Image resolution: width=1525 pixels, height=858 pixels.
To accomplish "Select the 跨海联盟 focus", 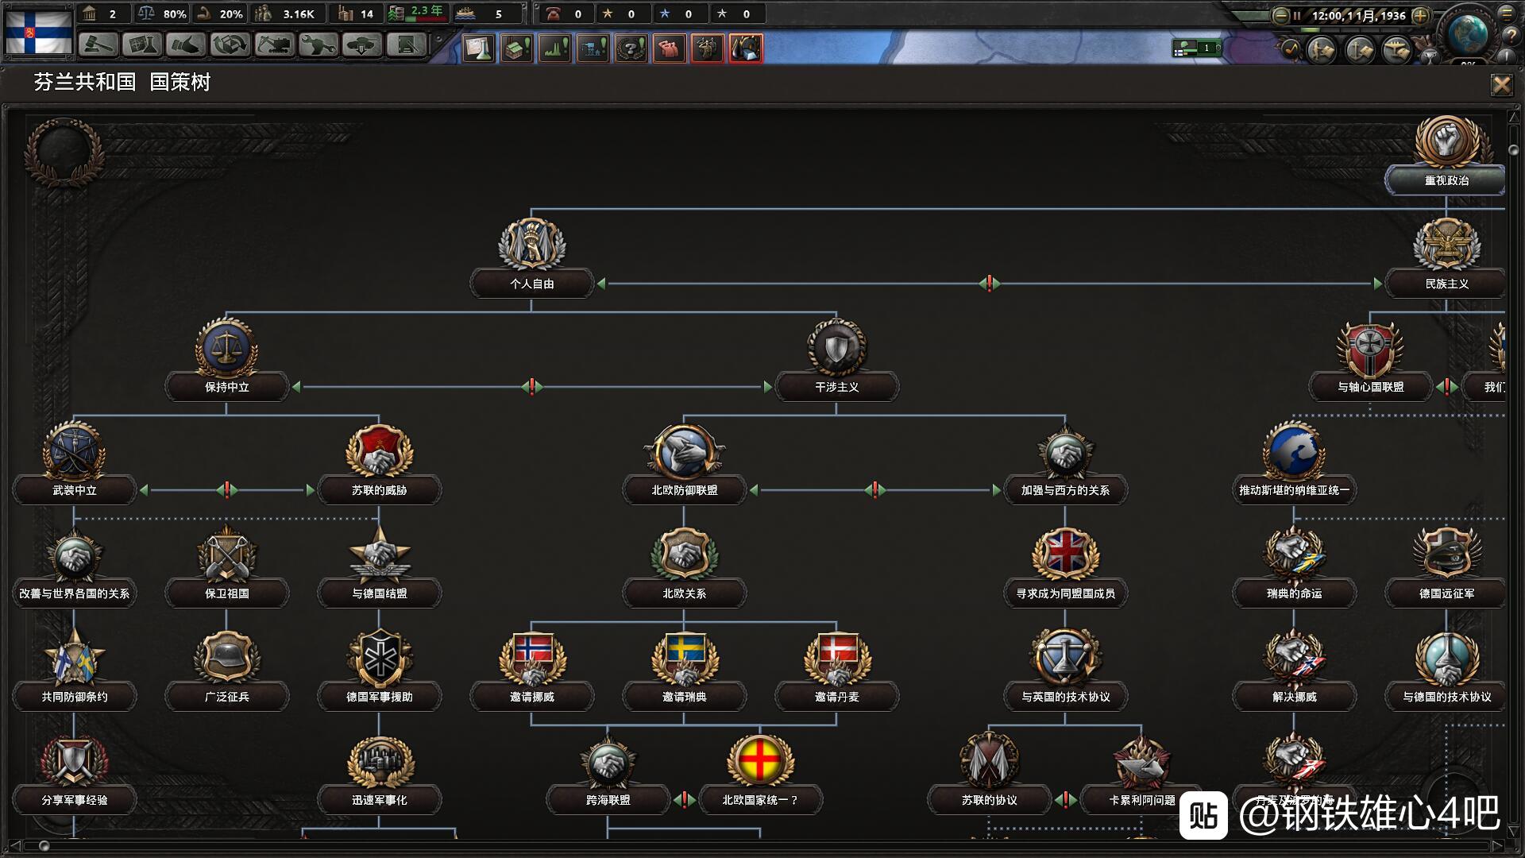I will coord(608,800).
